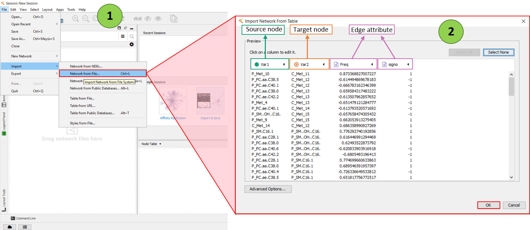Click the preview table vertical scrollbar thumb

click(x=511, y=87)
